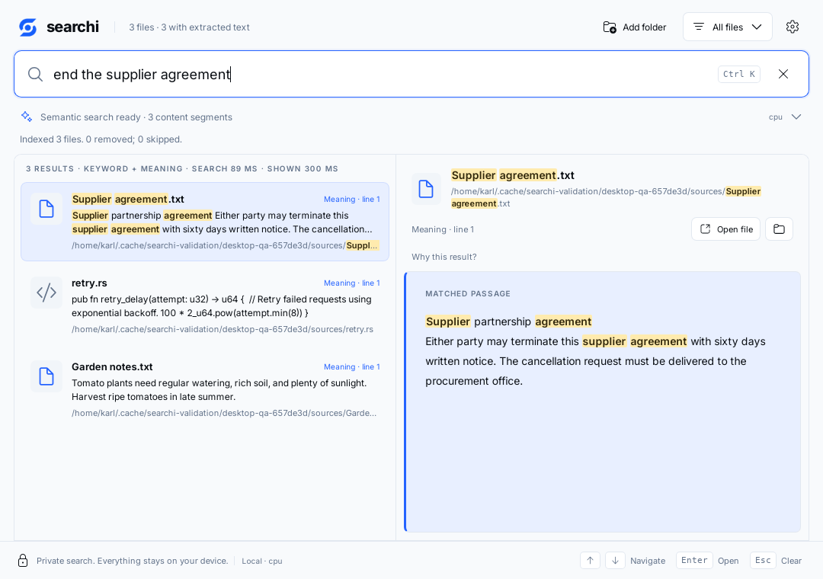The width and height of the screenshot is (823, 579).
Task: Click the 'Why this result?' text
Action: [444, 257]
